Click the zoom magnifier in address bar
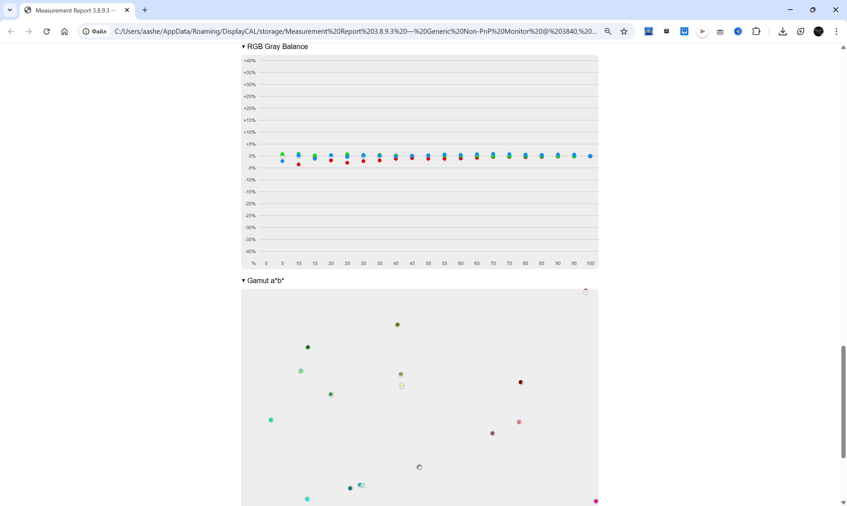 click(x=608, y=31)
